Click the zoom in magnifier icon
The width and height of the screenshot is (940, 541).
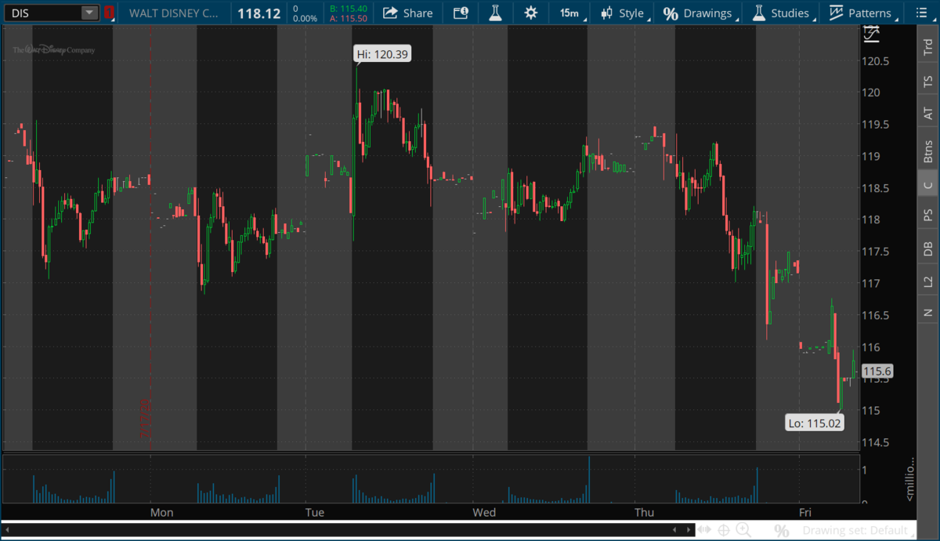(x=743, y=530)
